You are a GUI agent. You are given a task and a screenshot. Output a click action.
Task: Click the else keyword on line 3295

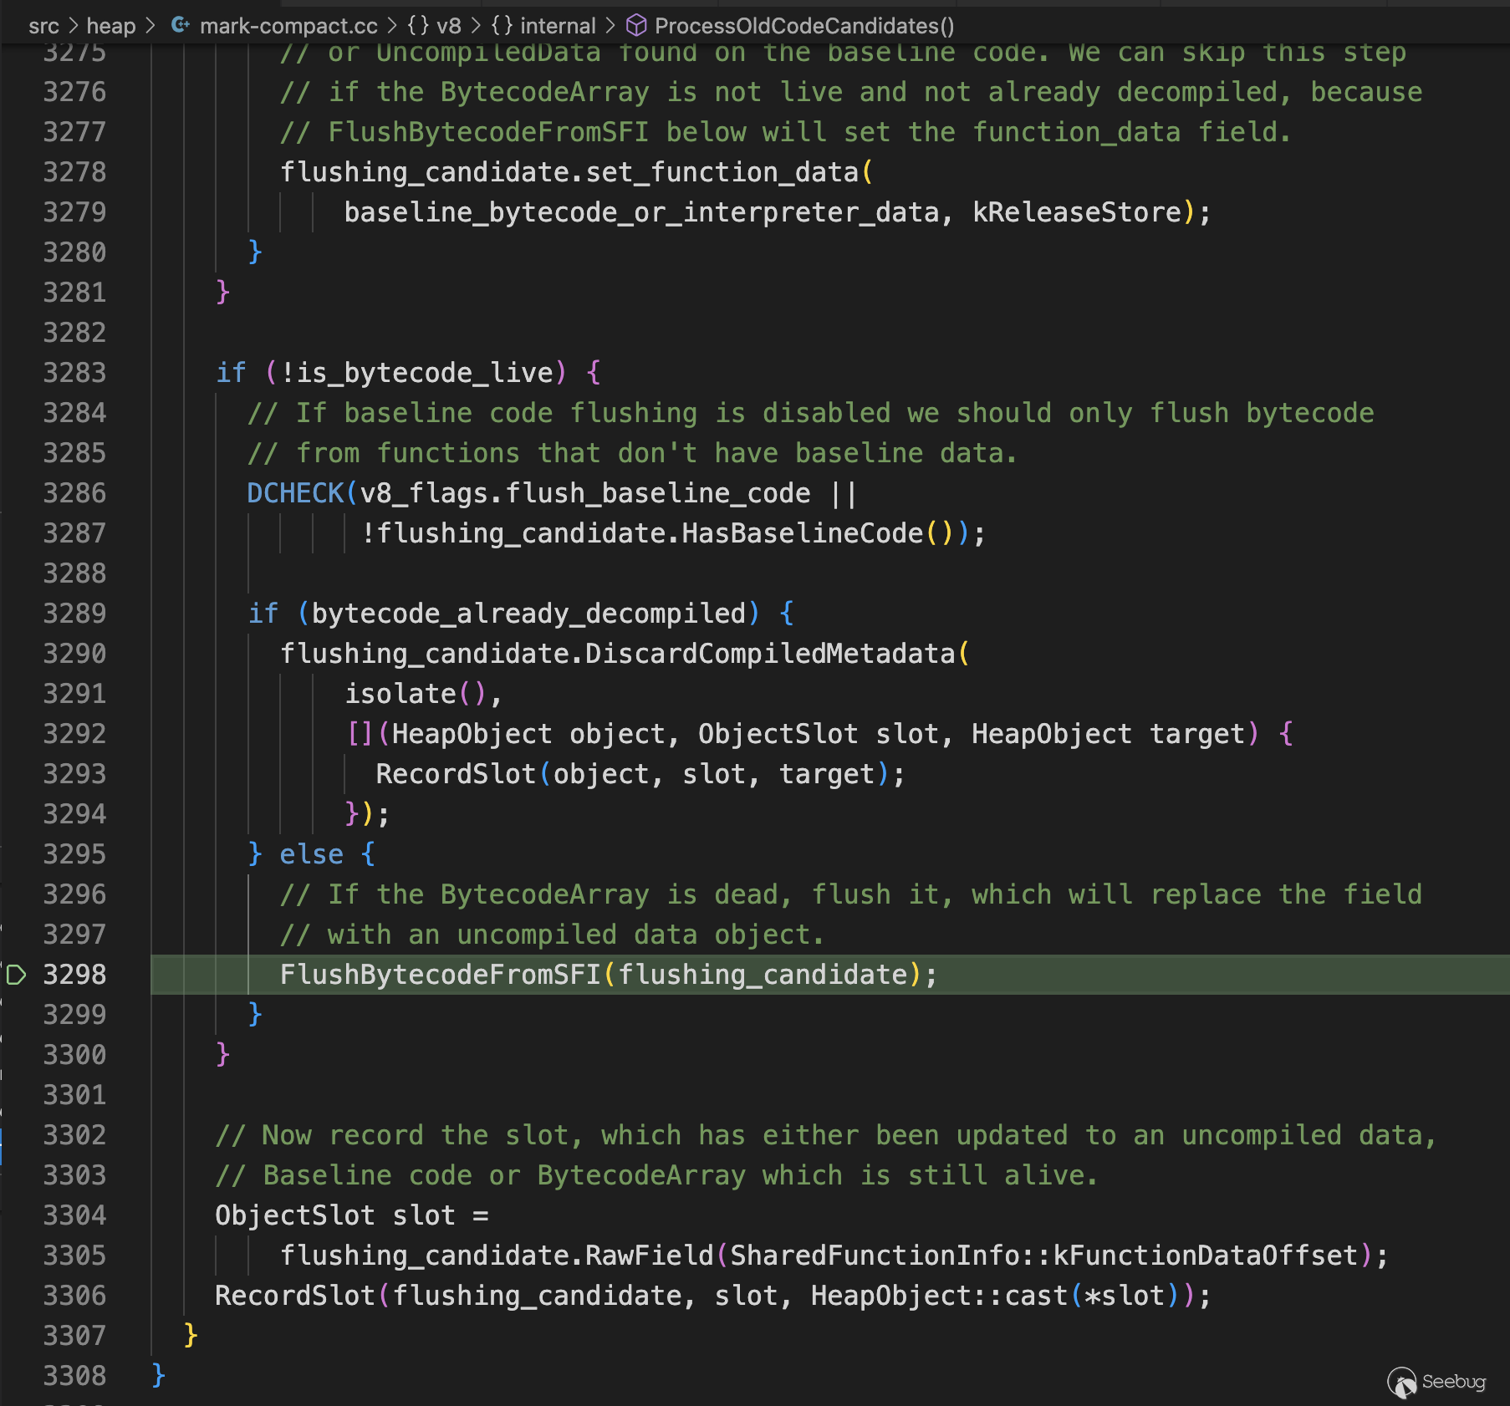(x=311, y=854)
